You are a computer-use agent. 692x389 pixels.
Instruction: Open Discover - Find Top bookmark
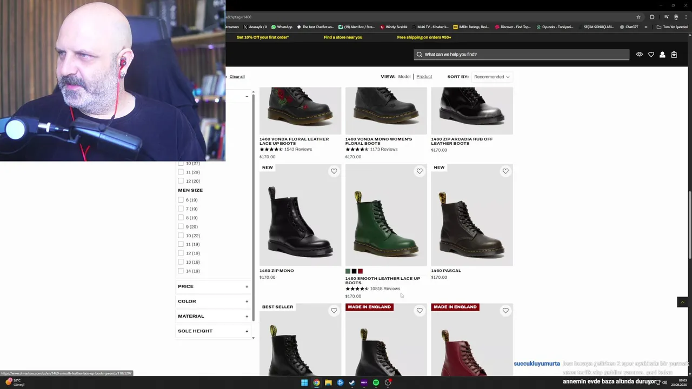pyautogui.click(x=513, y=27)
